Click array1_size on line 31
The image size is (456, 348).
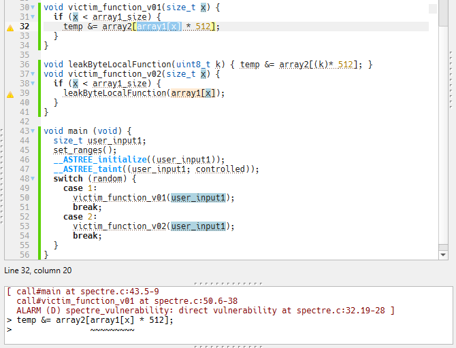pyautogui.click(x=120, y=17)
